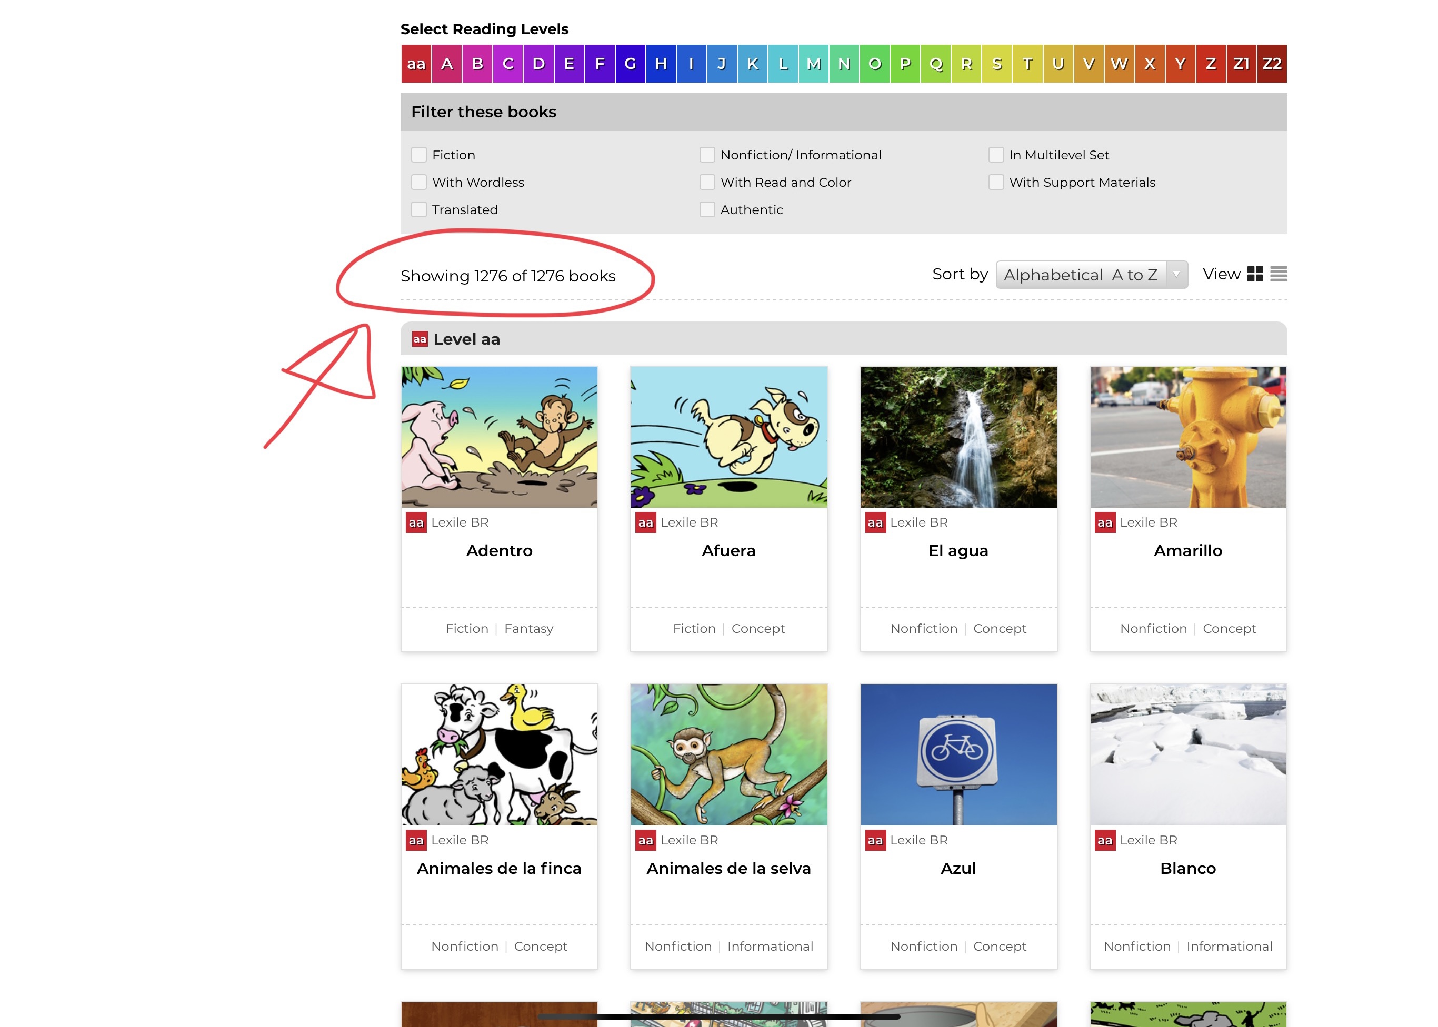The width and height of the screenshot is (1438, 1027).
Task: Tick the With Support Materials checkbox
Action: tap(996, 182)
